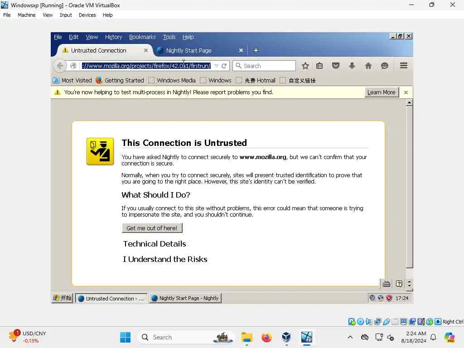Open Windows Media bookmark
The height and width of the screenshot is (348, 464).
172,80
